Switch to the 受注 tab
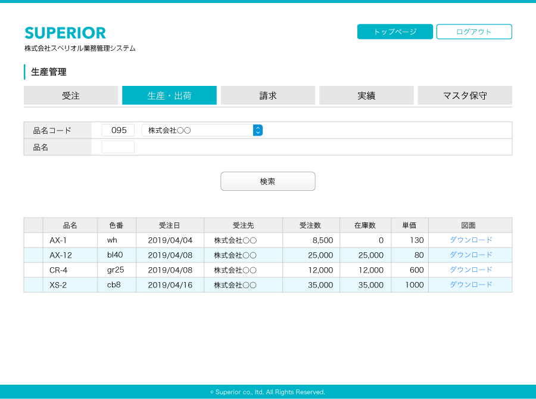Screen dimensions: 536x399 point(71,95)
